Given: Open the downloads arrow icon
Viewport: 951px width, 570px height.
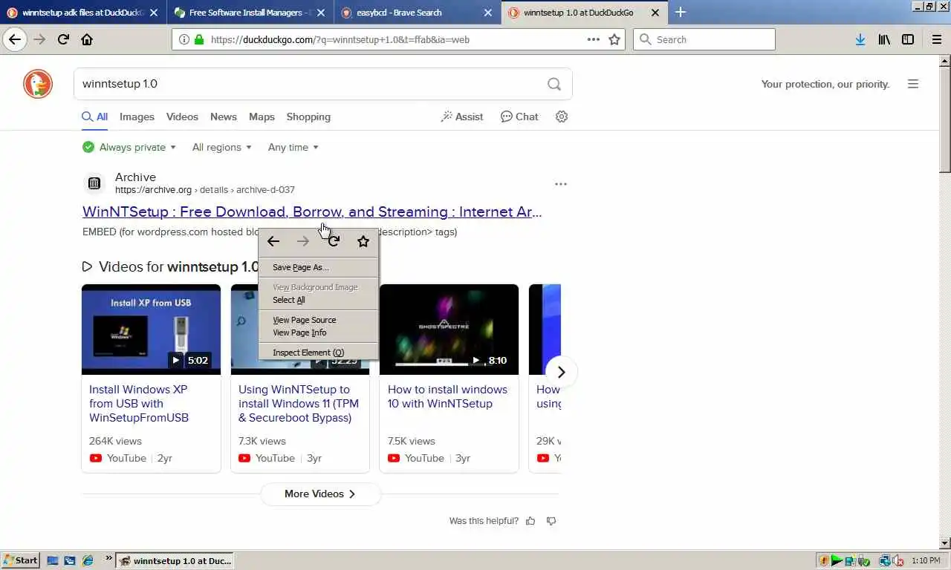Looking at the screenshot, I should click(860, 39).
